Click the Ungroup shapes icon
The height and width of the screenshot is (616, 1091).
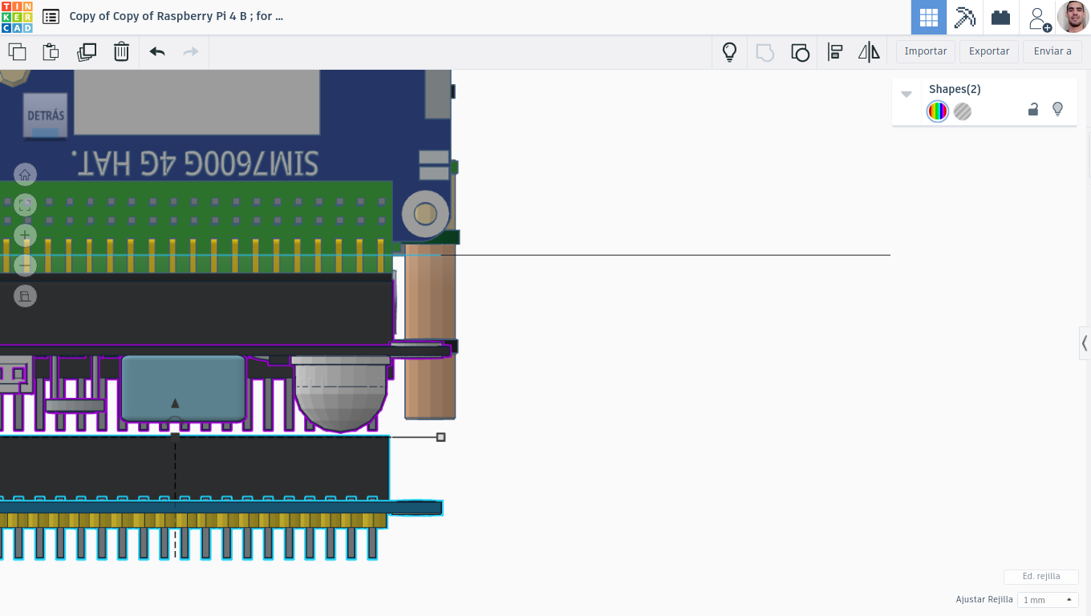[800, 52]
